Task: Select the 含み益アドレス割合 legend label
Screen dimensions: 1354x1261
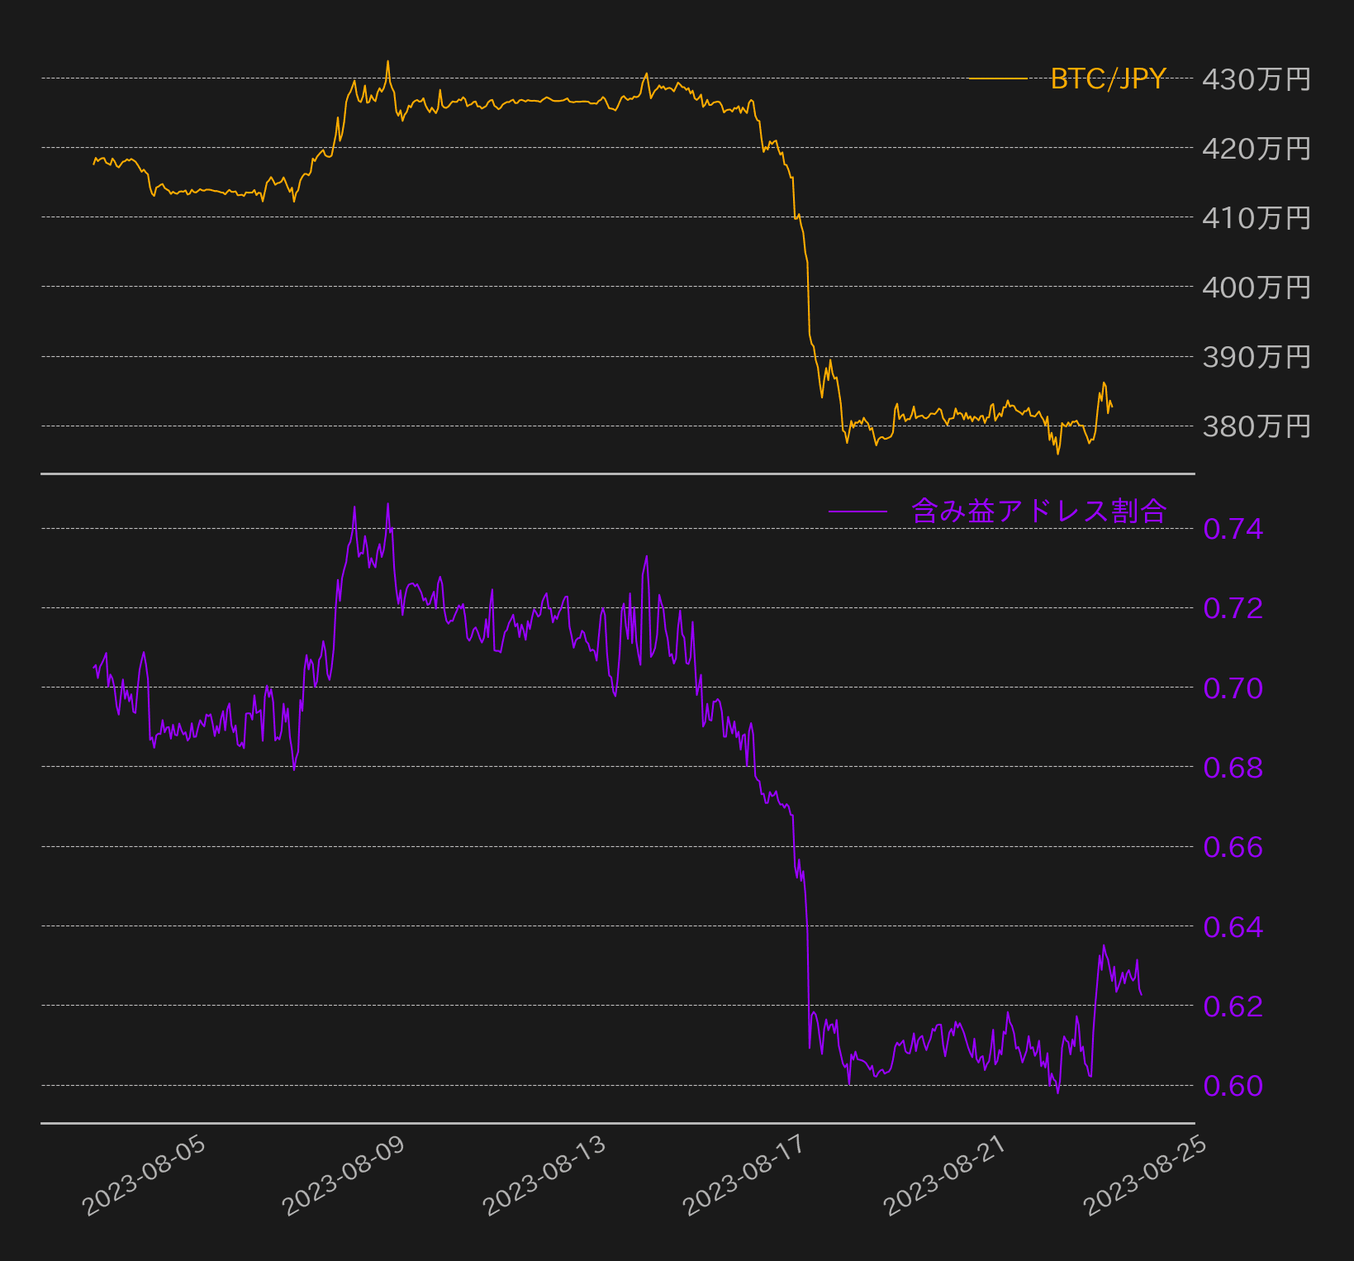Action: point(1038,511)
